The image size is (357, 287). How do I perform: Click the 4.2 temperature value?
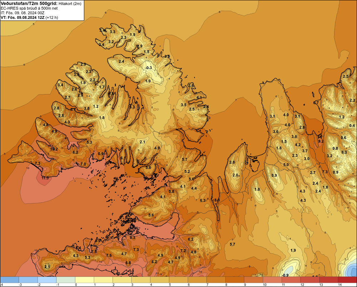click(x=298, y=145)
